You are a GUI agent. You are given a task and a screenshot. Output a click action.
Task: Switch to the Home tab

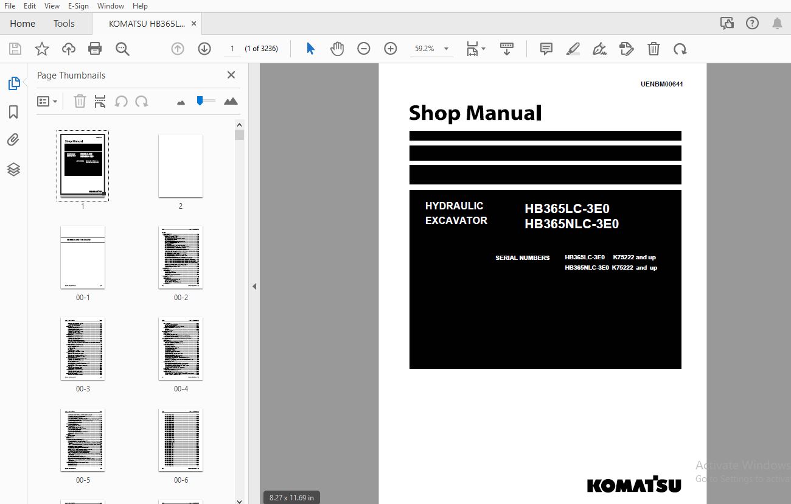tap(23, 23)
